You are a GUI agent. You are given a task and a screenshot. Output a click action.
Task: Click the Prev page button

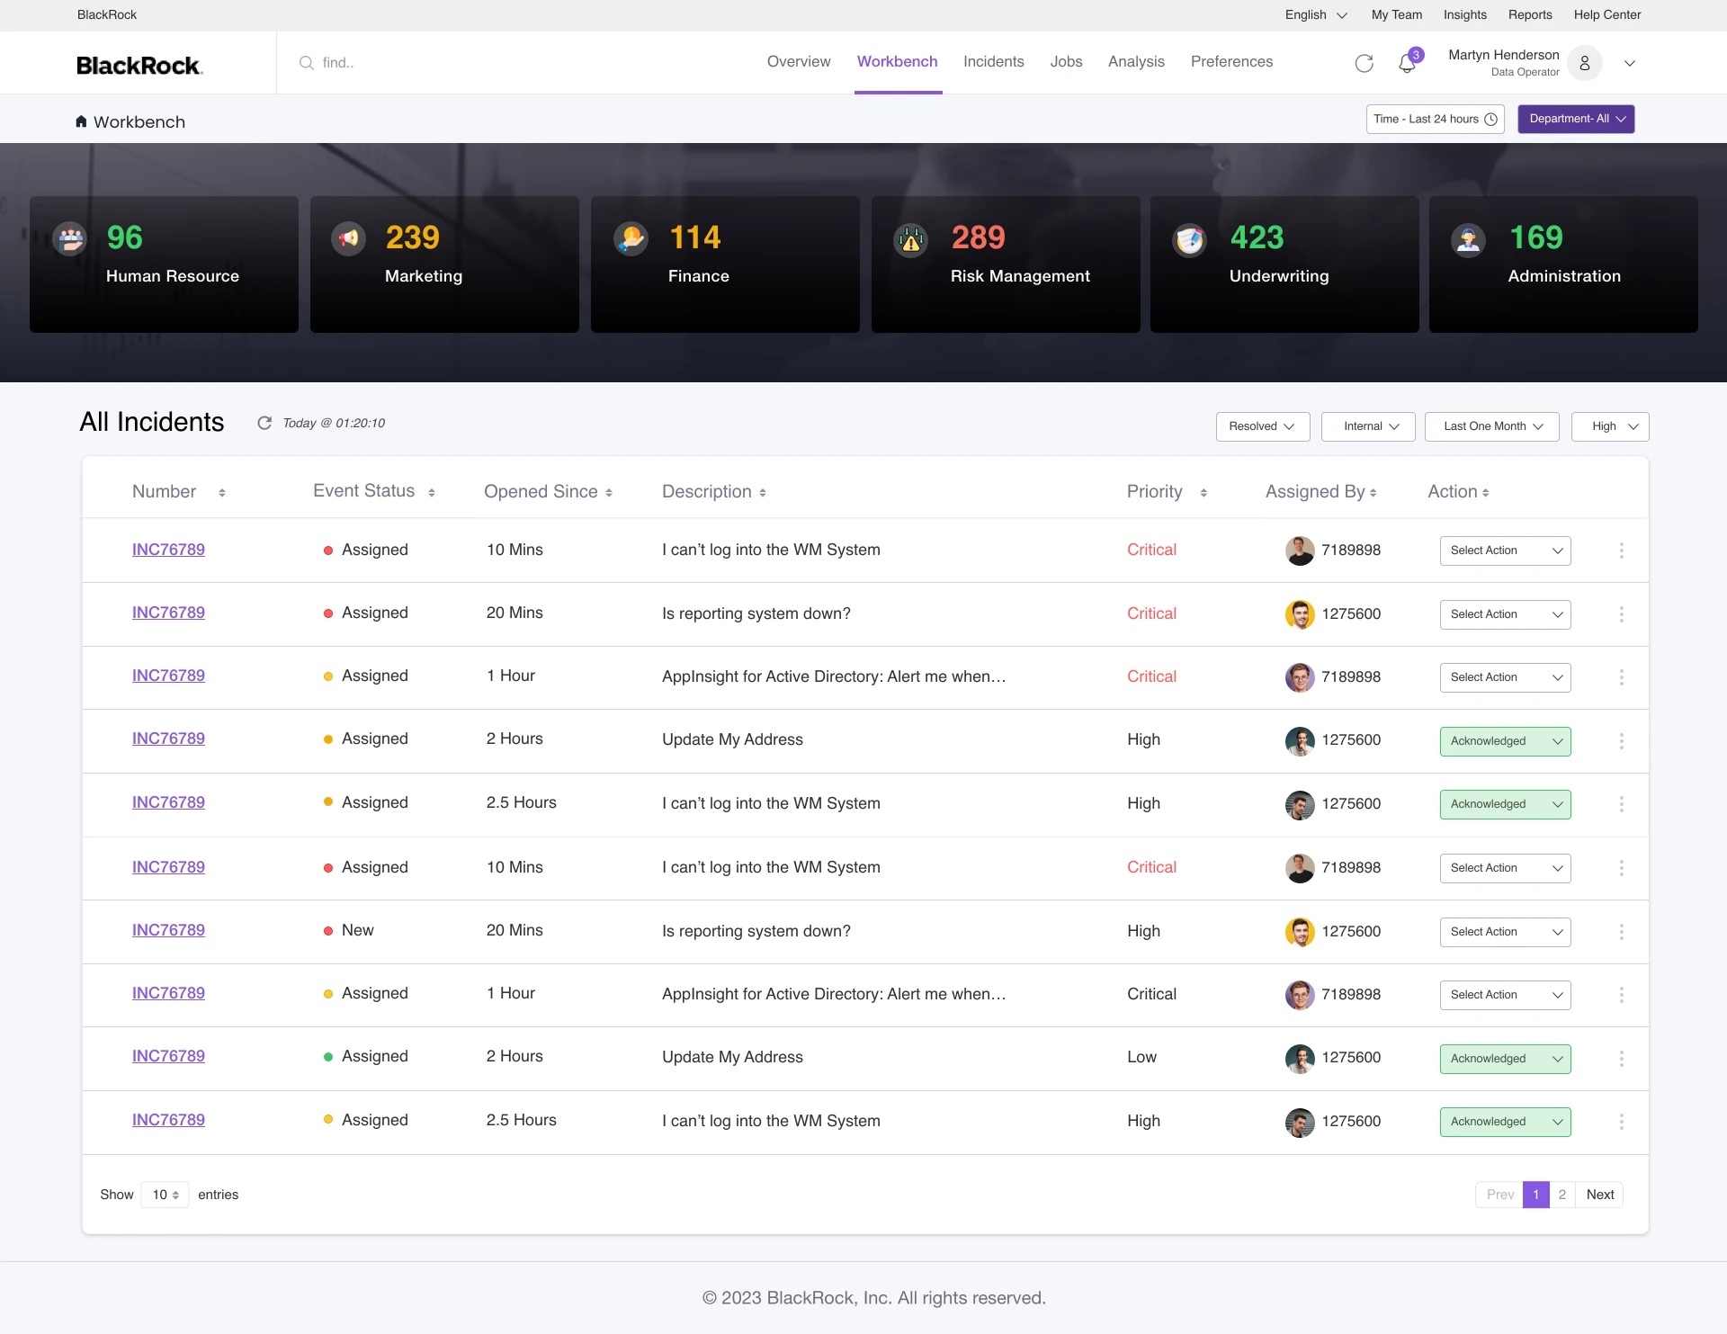click(x=1499, y=1195)
